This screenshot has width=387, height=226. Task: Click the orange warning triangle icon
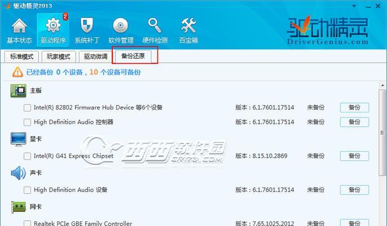pyautogui.click(x=17, y=72)
